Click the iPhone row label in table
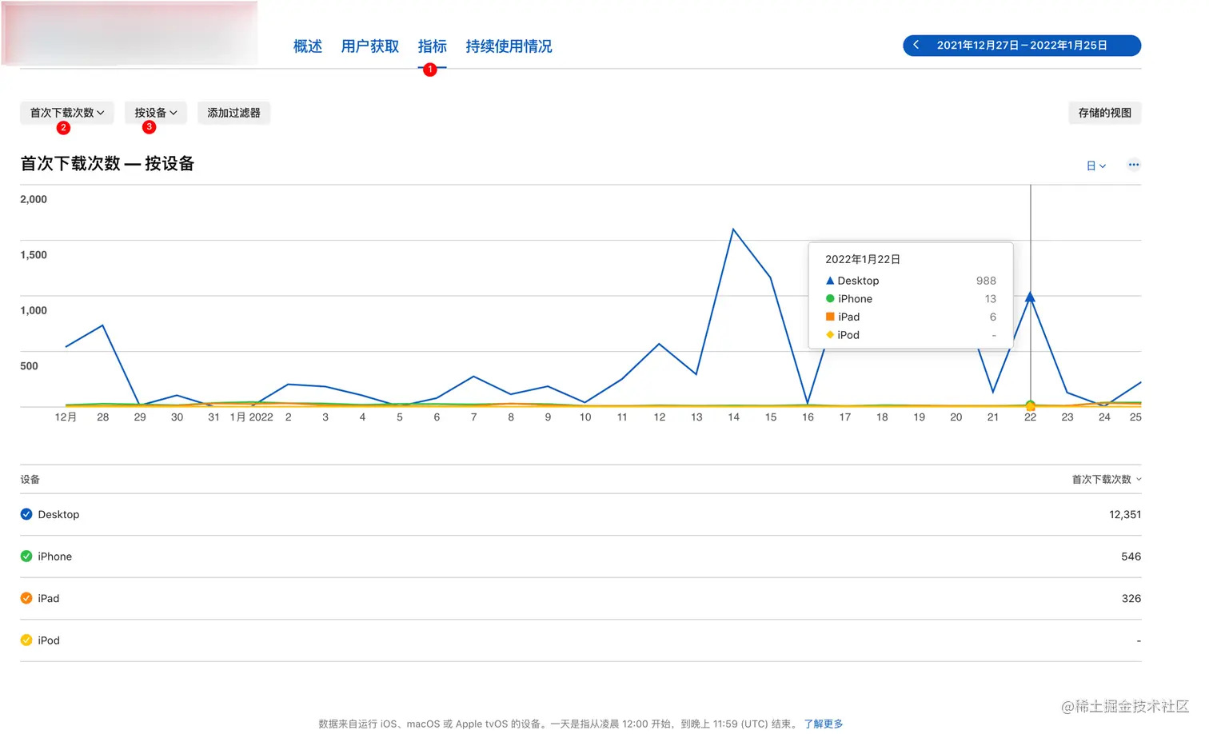This screenshot has height=734, width=1209. (54, 556)
